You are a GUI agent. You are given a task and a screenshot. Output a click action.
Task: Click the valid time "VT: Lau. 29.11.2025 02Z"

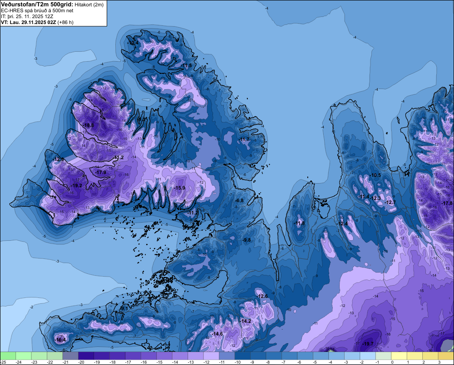(x=29, y=22)
